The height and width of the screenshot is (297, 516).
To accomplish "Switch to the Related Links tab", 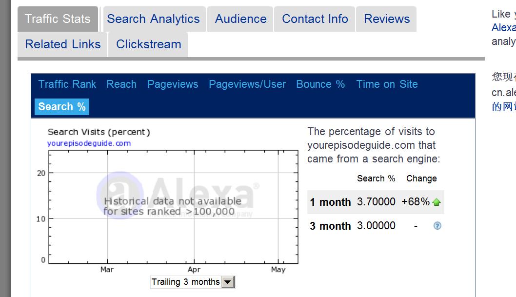I will [x=62, y=44].
